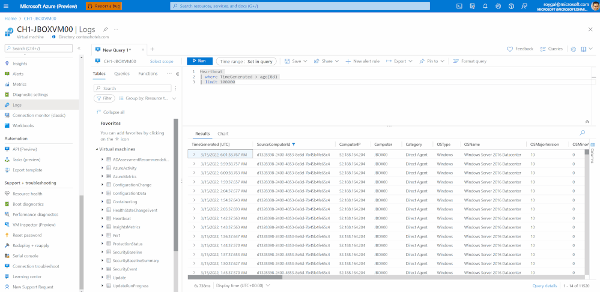Collapse the query editor with the double chevron
Viewport: 600px width, 292px height.
tap(587, 122)
